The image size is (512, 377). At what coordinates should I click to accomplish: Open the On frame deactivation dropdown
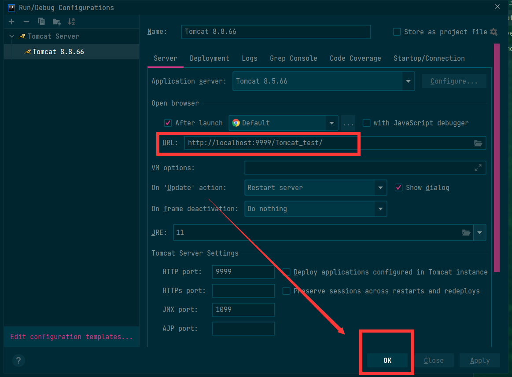380,209
